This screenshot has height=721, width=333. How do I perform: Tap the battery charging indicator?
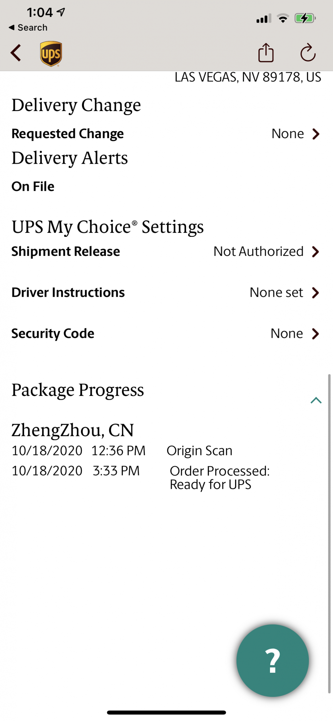(x=305, y=18)
